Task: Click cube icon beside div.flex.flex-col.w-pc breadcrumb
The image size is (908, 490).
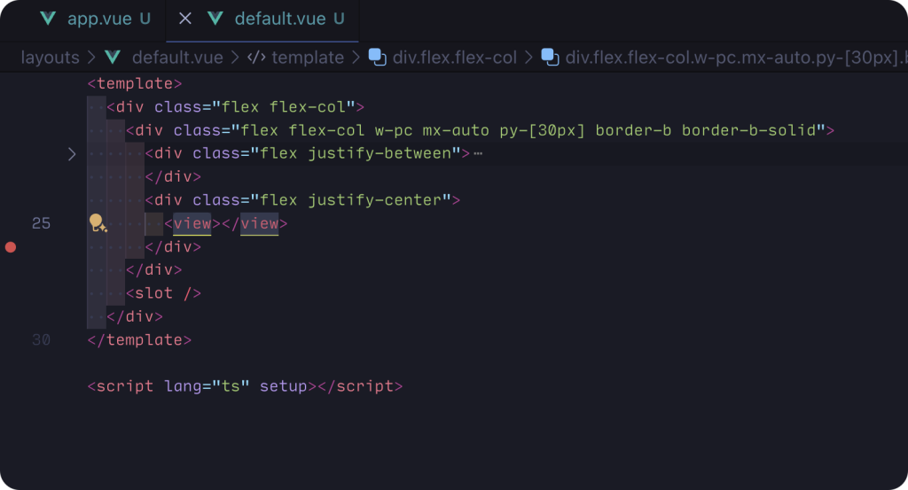Action: coord(550,58)
